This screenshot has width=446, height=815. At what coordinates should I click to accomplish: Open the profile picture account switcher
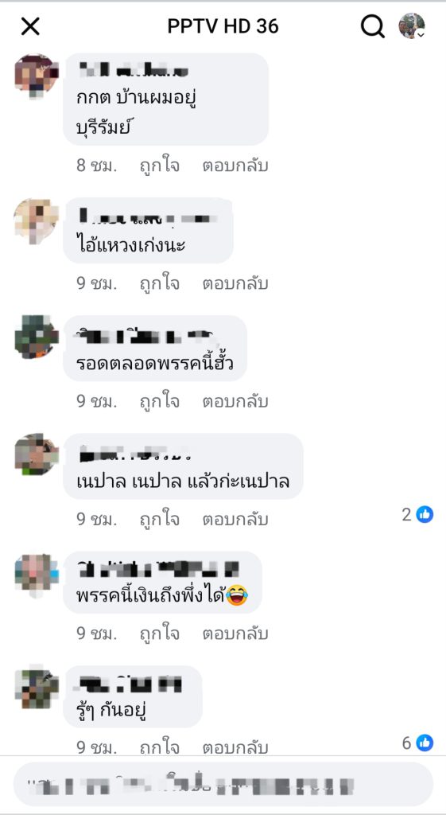pyautogui.click(x=412, y=26)
